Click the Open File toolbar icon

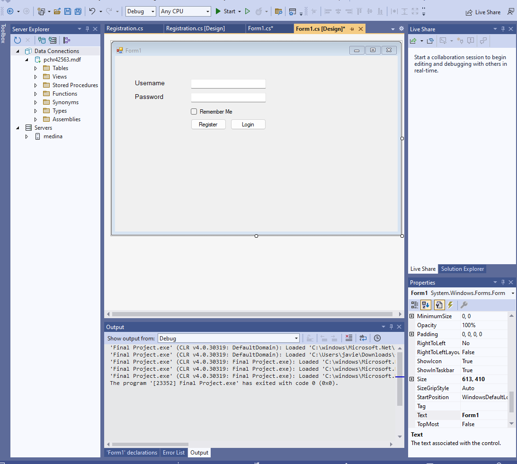(x=57, y=11)
